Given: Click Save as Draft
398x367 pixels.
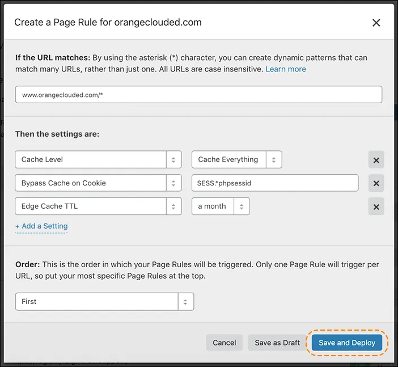Looking at the screenshot, I should tap(277, 343).
